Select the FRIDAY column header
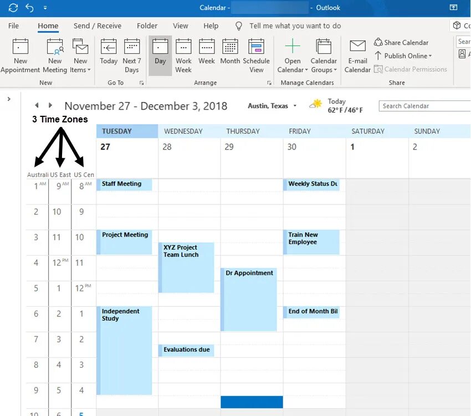The height and width of the screenshot is (416, 471). click(x=314, y=131)
